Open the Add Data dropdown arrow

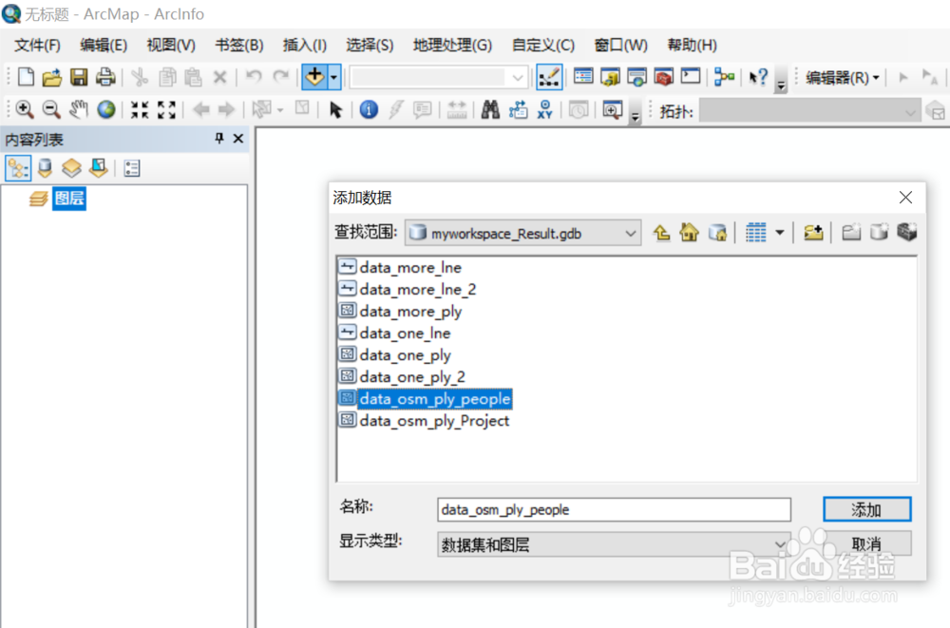tap(333, 77)
